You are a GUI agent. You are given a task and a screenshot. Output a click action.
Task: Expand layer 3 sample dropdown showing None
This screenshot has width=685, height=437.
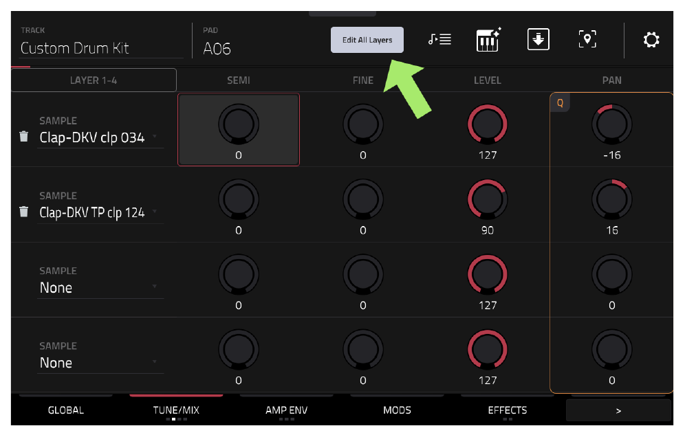[100, 288]
